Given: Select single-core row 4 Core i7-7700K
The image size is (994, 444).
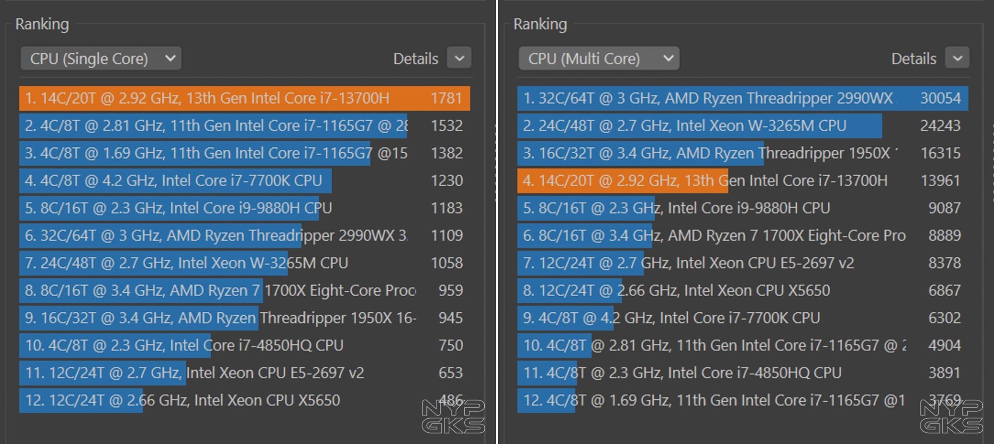Looking at the screenshot, I should point(245,181).
